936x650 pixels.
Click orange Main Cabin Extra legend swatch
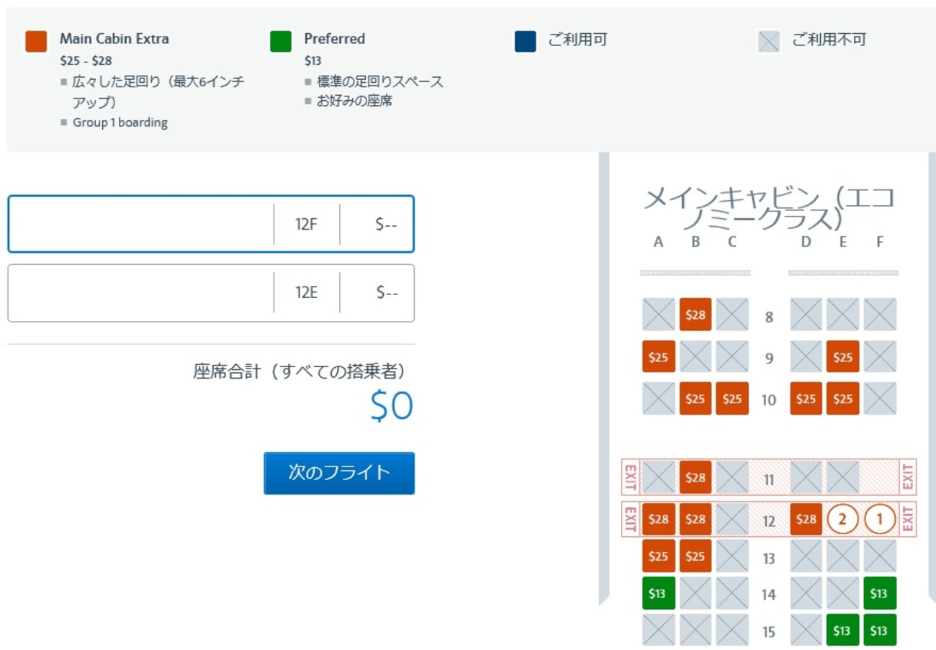(36, 42)
